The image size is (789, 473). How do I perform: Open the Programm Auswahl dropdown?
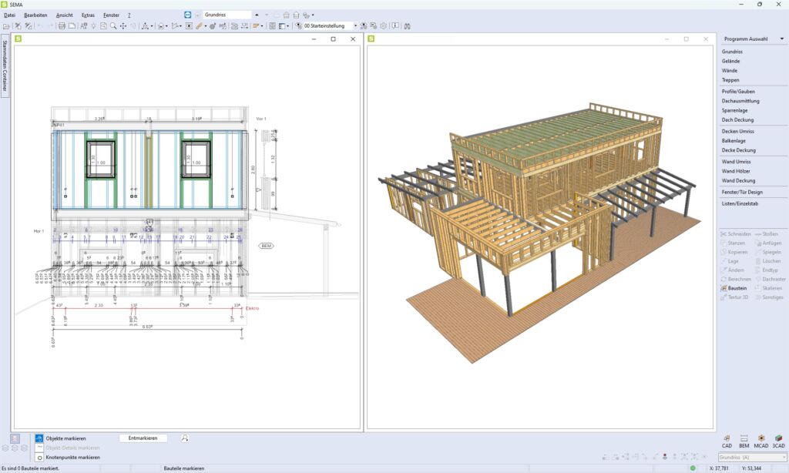click(781, 39)
